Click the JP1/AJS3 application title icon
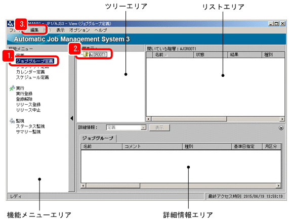289x221 pixels. 10,24
